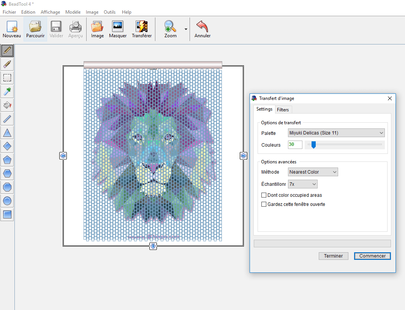The width and height of the screenshot is (405, 310).
Task: Open the Palette dropdown Miyuki Delicas
Action: click(x=336, y=133)
